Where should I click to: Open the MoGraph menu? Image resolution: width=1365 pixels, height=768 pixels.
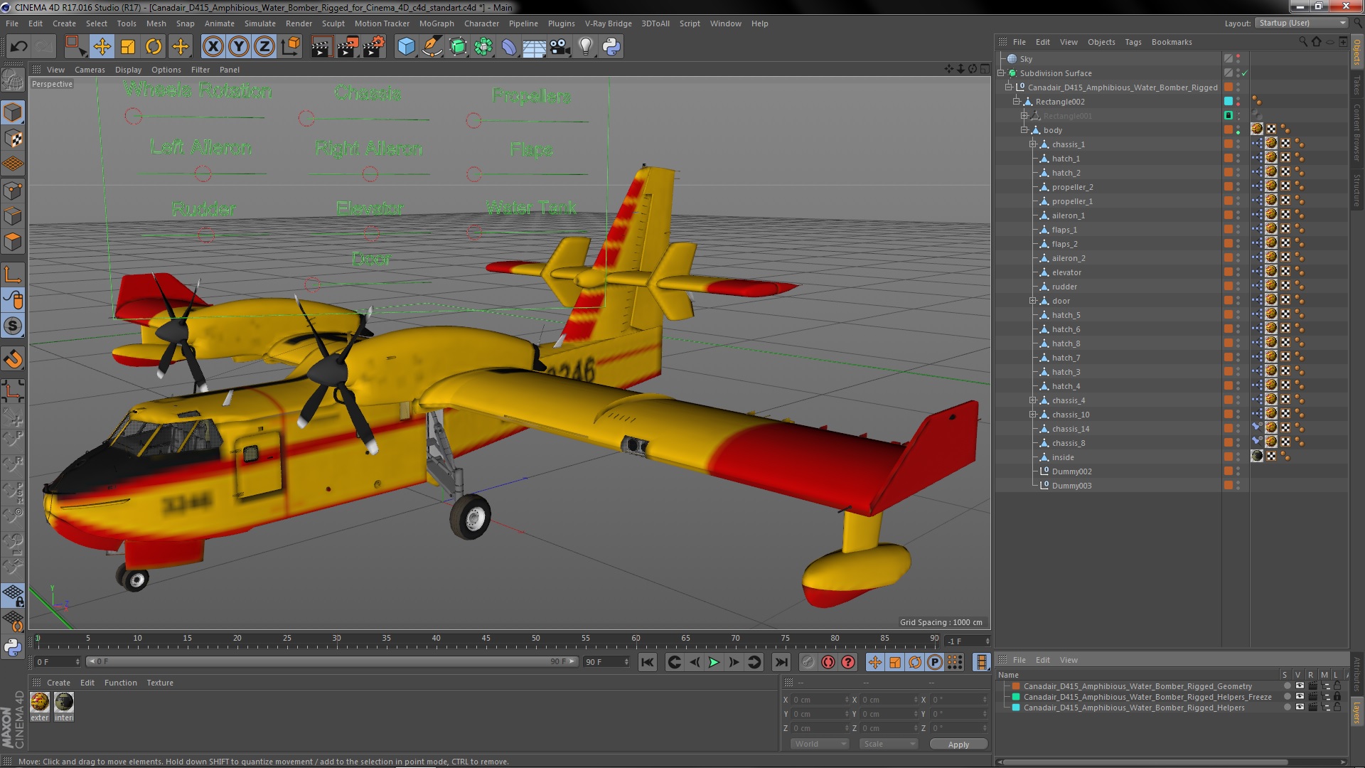(x=437, y=23)
